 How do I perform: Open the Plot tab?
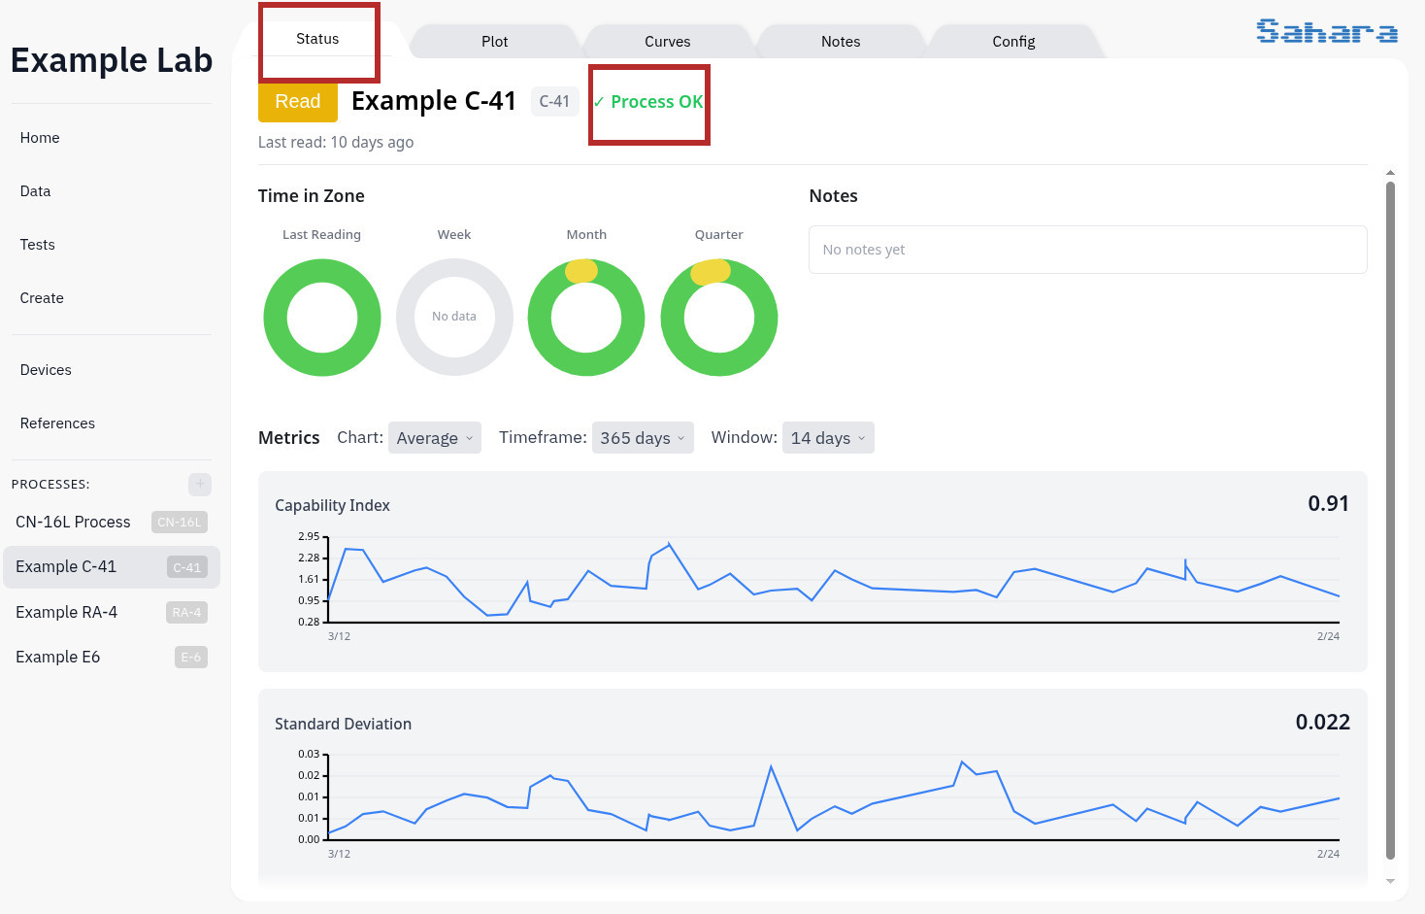pyautogui.click(x=494, y=41)
